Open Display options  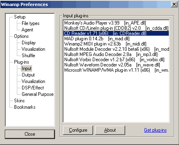coord(28,43)
